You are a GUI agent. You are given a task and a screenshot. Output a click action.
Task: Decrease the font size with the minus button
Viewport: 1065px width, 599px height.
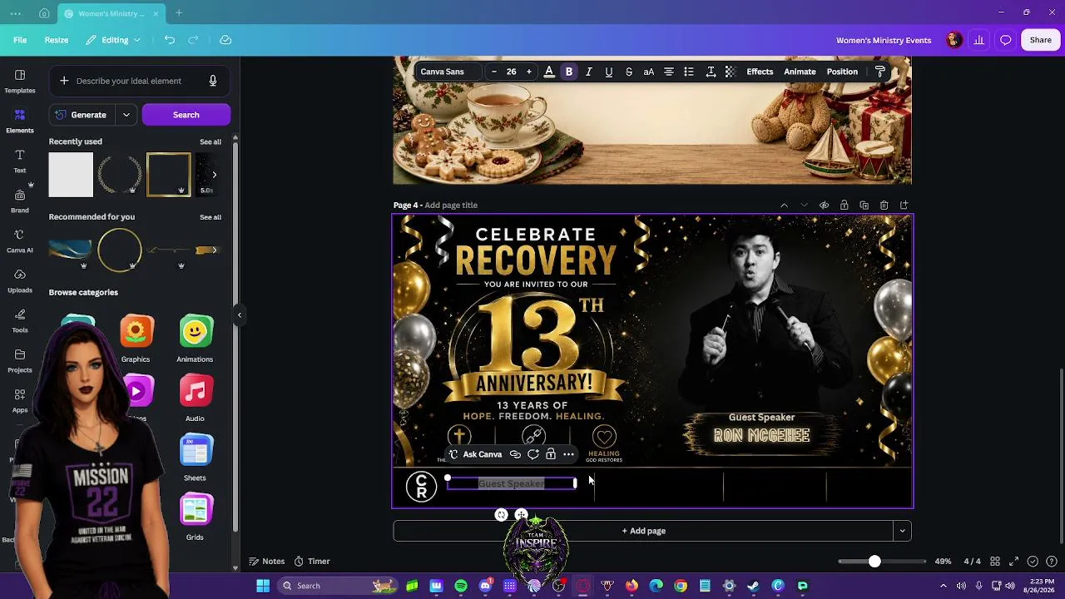tap(494, 72)
